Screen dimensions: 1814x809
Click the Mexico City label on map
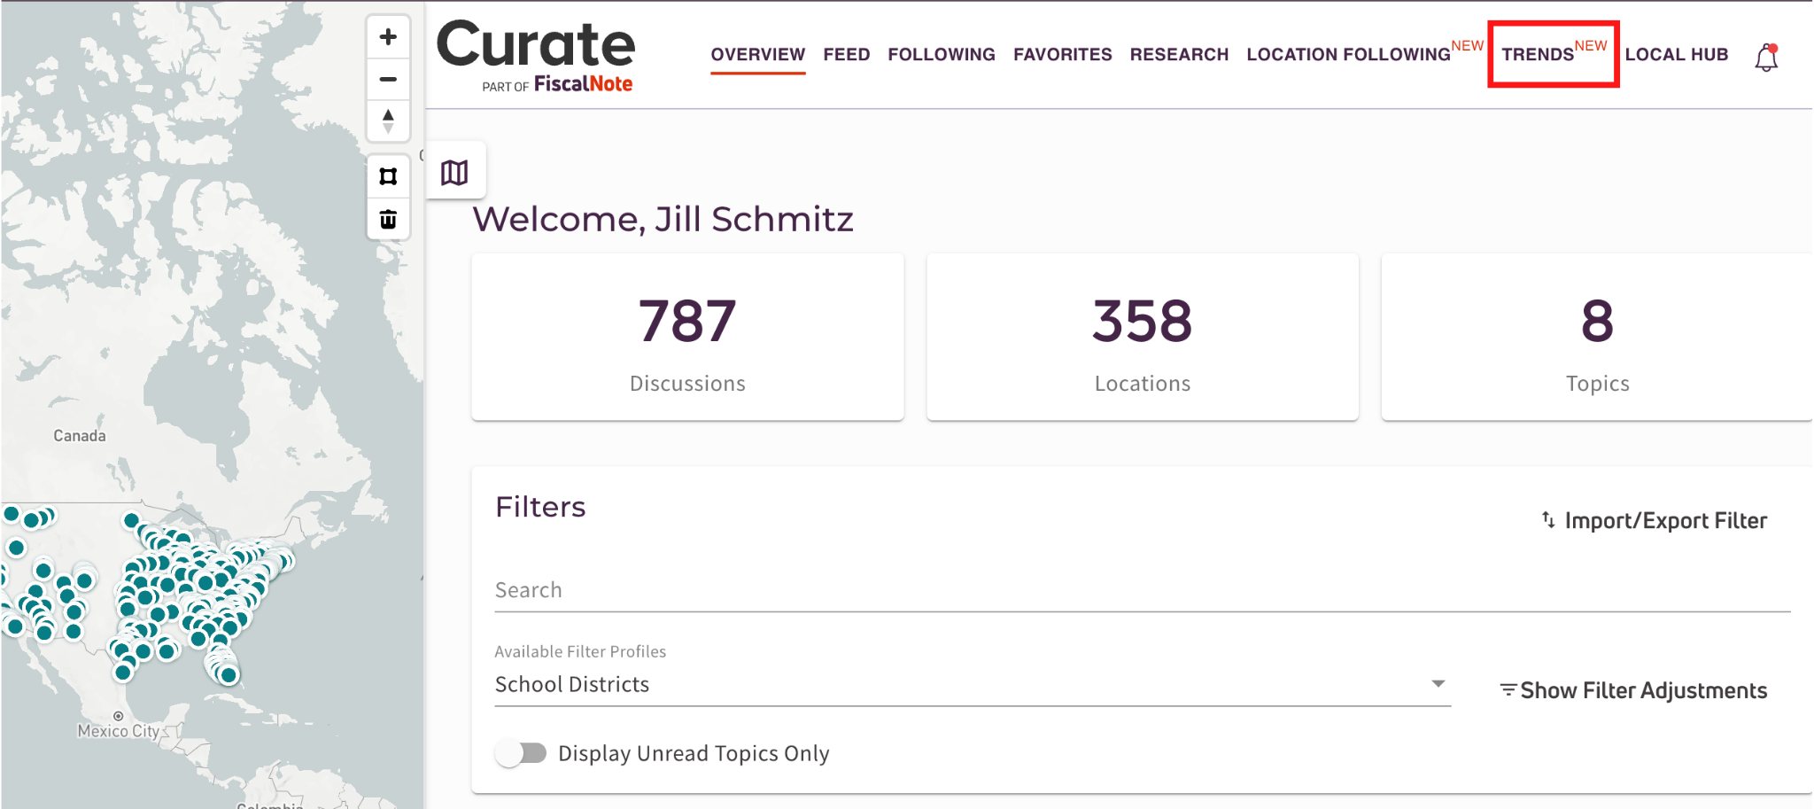click(118, 731)
